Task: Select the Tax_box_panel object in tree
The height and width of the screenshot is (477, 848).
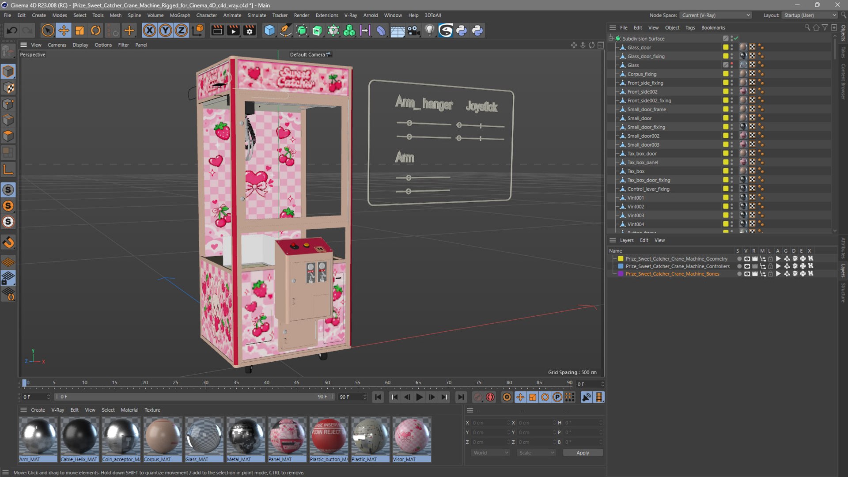Action: (x=642, y=163)
